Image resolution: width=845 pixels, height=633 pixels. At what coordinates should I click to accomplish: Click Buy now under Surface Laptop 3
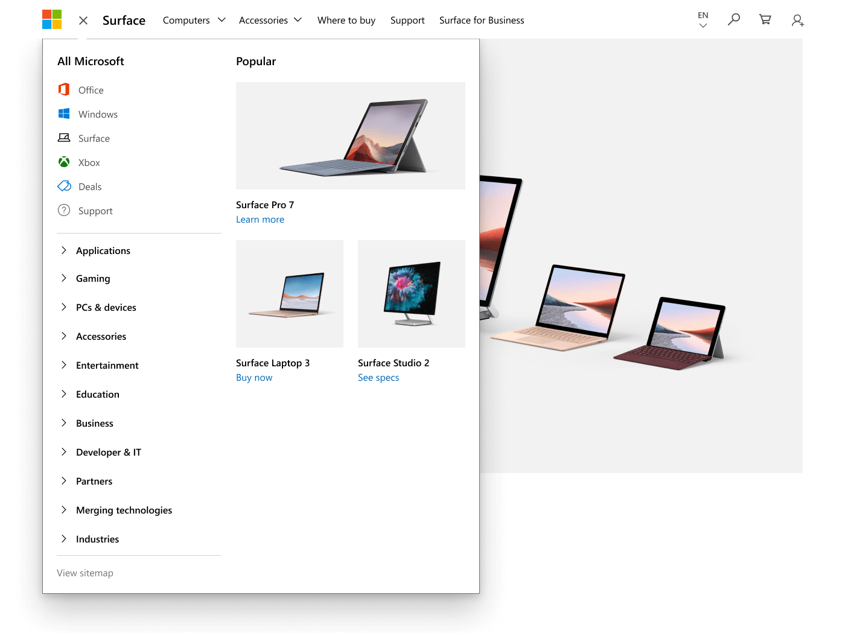pos(254,378)
